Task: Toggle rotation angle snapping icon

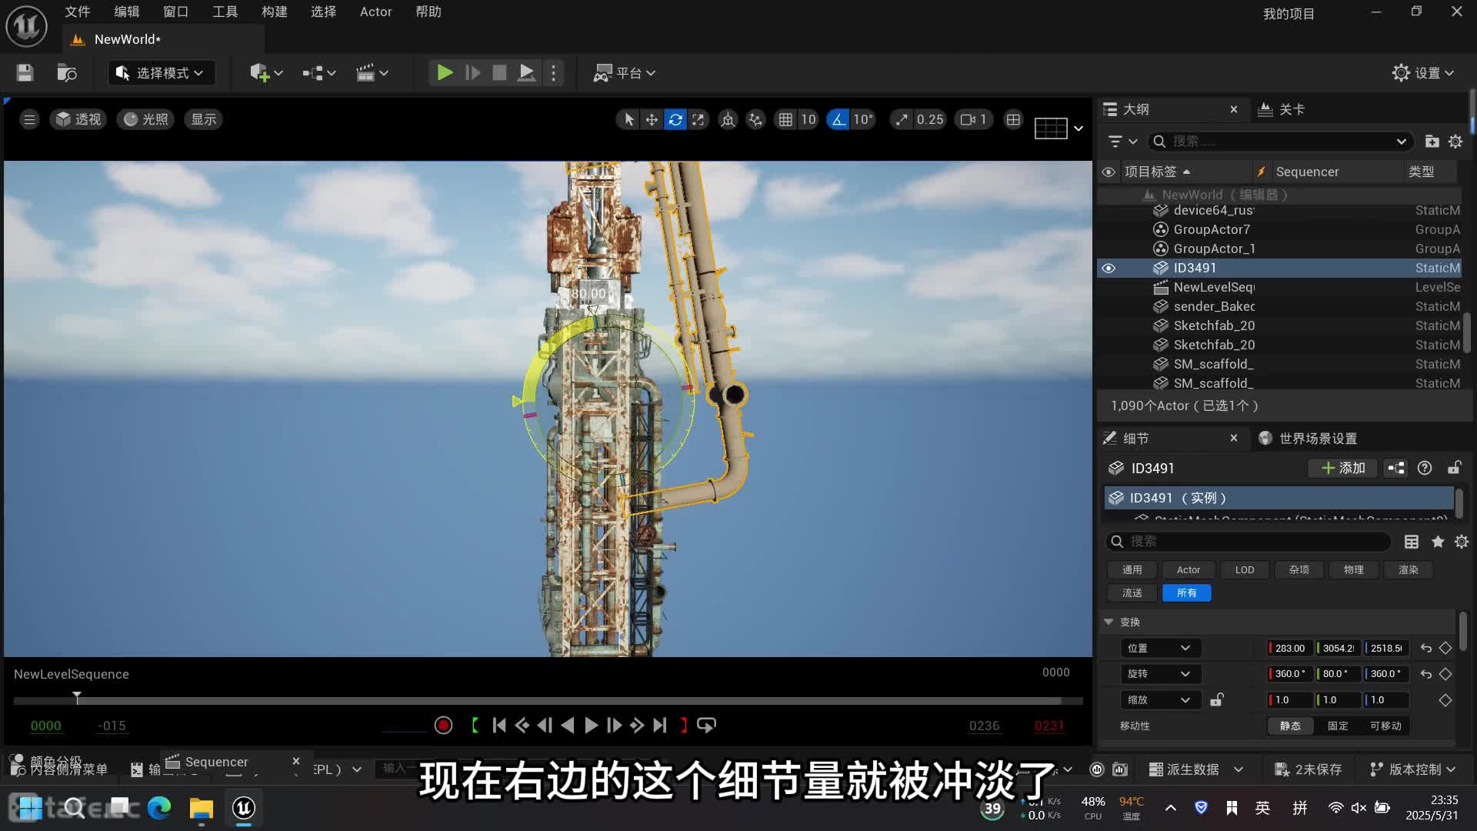Action: 838,119
